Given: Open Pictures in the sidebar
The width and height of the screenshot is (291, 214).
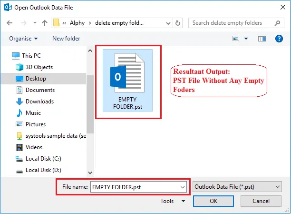Looking at the screenshot, I should click(x=36, y=124).
